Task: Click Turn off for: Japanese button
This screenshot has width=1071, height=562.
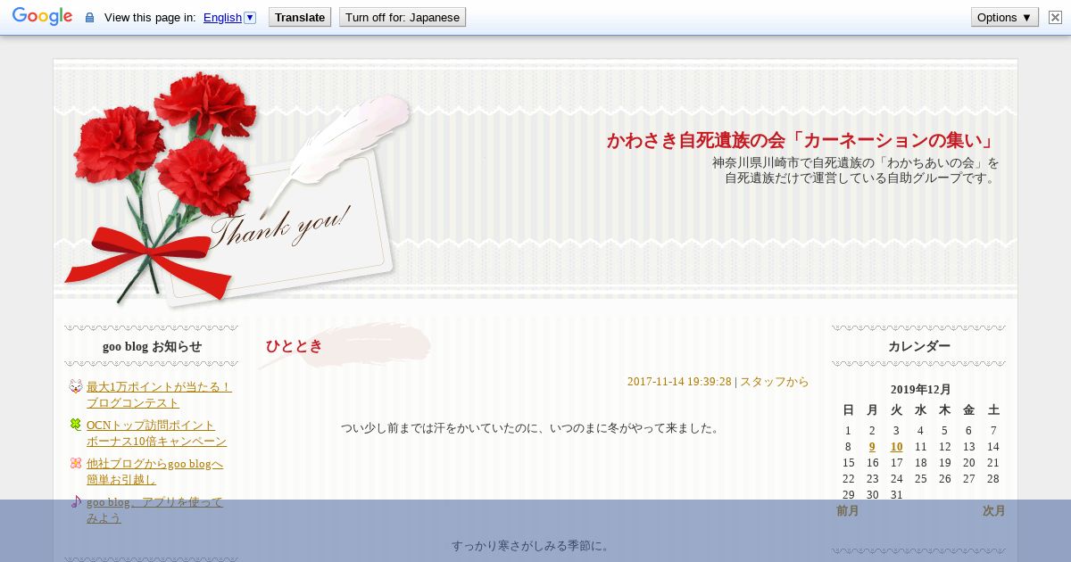Action: (x=403, y=17)
